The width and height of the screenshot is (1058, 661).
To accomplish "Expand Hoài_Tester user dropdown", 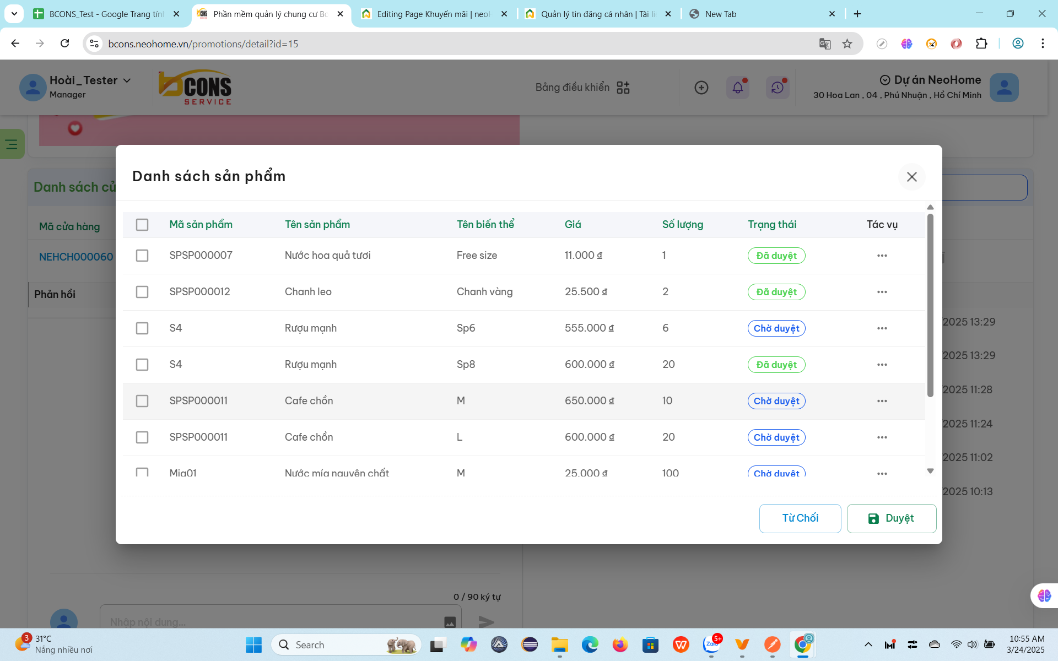I will (127, 80).
